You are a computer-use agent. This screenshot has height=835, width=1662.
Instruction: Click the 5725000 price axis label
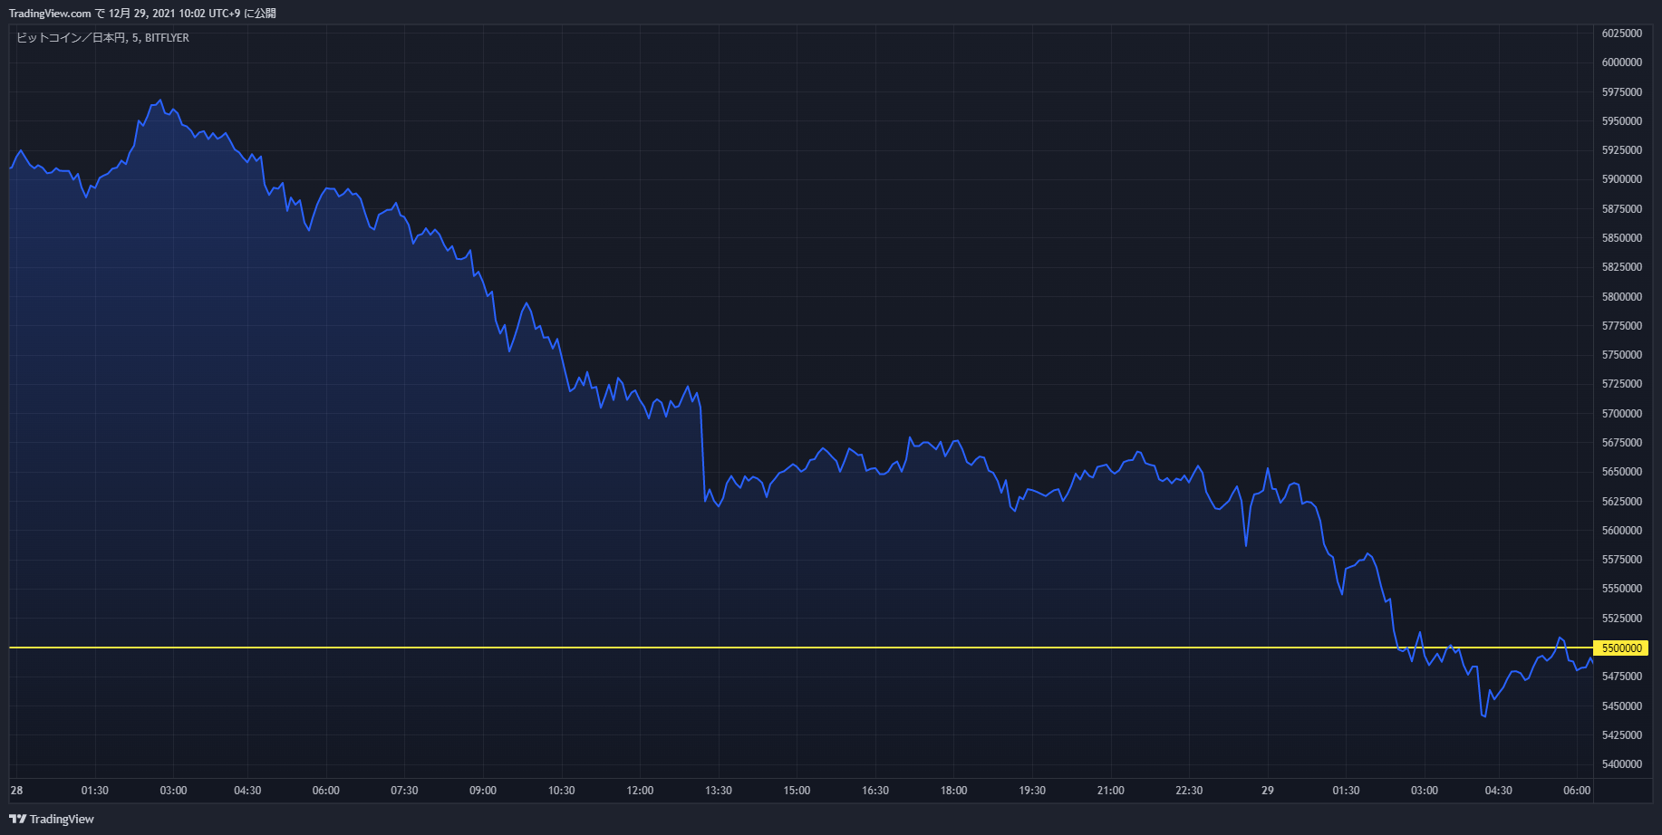(x=1621, y=384)
